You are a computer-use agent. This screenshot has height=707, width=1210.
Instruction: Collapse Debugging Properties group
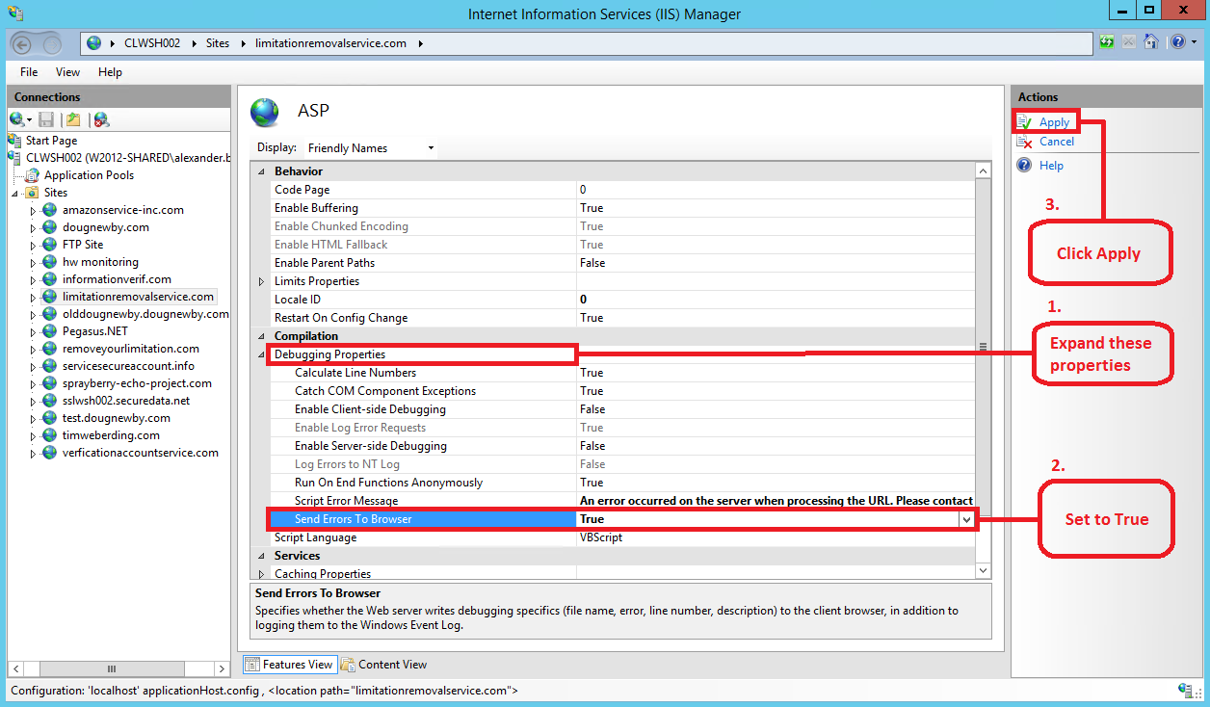click(260, 354)
